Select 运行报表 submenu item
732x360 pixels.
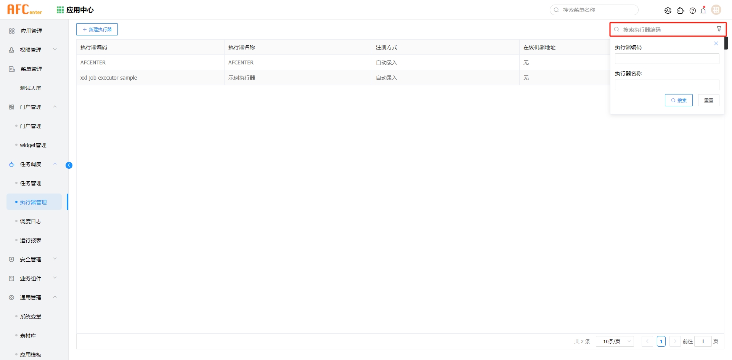(30, 240)
